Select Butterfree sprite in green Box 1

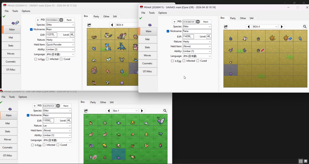point(160,120)
